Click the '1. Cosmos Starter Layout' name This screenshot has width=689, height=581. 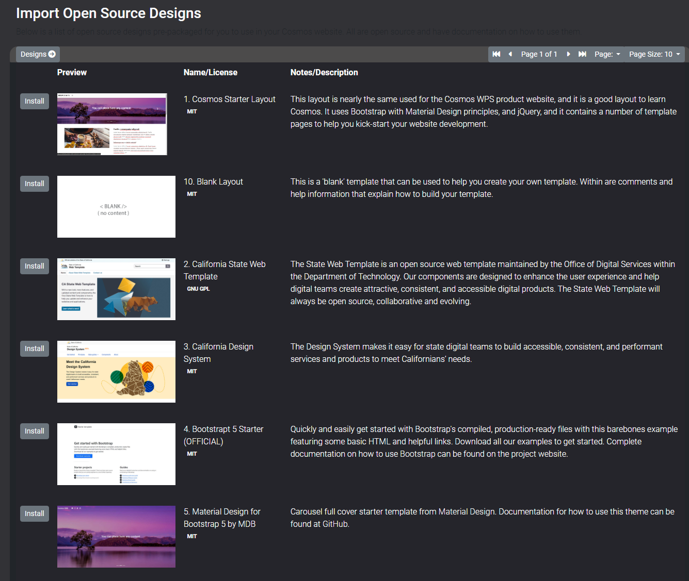point(230,99)
